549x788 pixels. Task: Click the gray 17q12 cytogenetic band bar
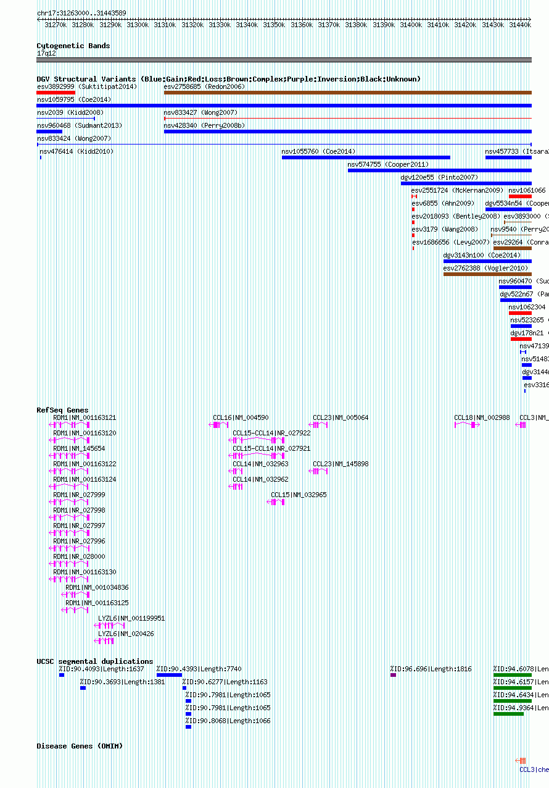click(x=284, y=60)
